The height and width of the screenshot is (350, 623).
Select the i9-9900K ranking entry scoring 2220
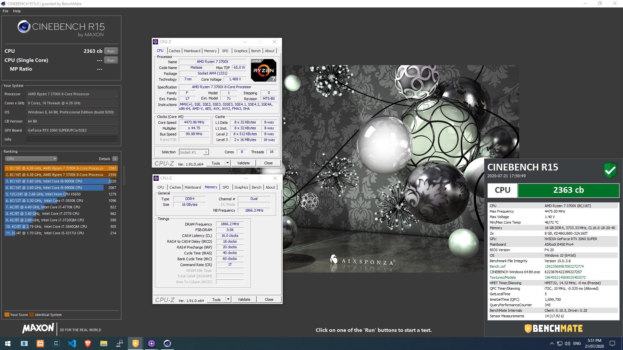[61, 181]
